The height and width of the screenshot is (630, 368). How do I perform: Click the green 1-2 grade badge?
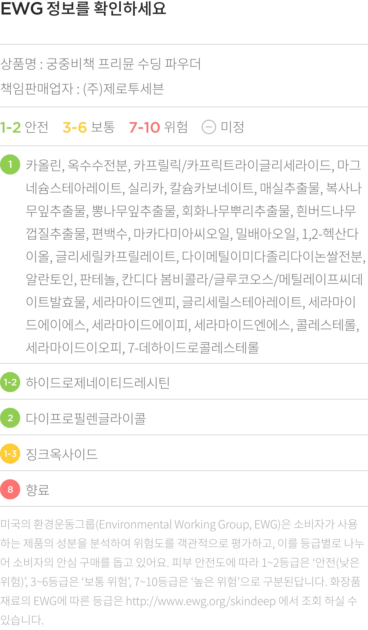click(x=10, y=382)
